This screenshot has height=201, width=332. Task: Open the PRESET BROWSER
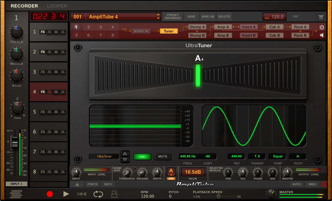[173, 17]
